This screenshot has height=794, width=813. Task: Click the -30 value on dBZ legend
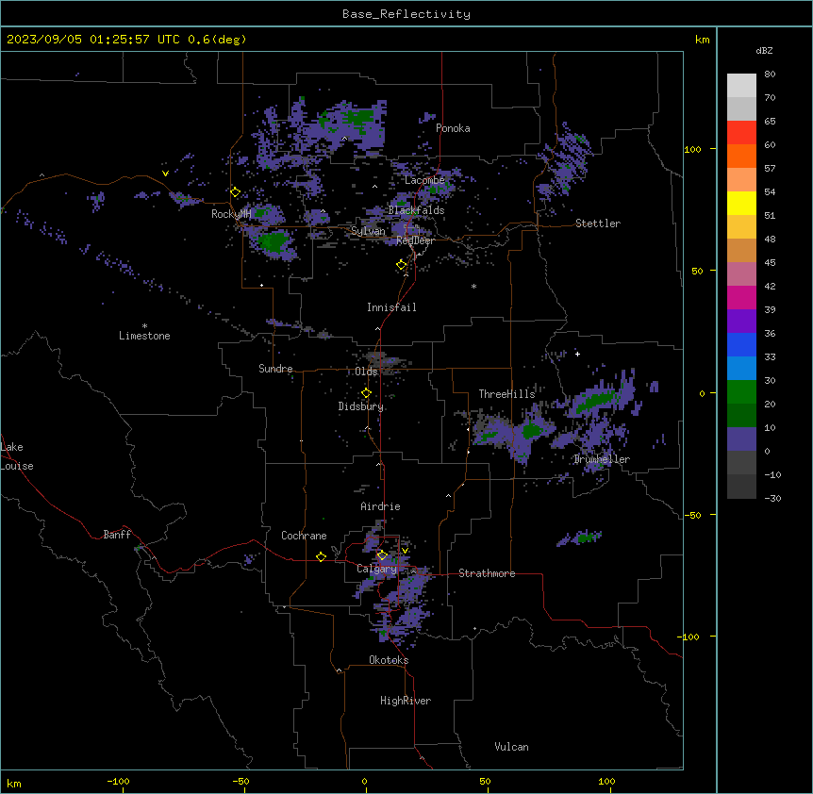click(x=772, y=498)
